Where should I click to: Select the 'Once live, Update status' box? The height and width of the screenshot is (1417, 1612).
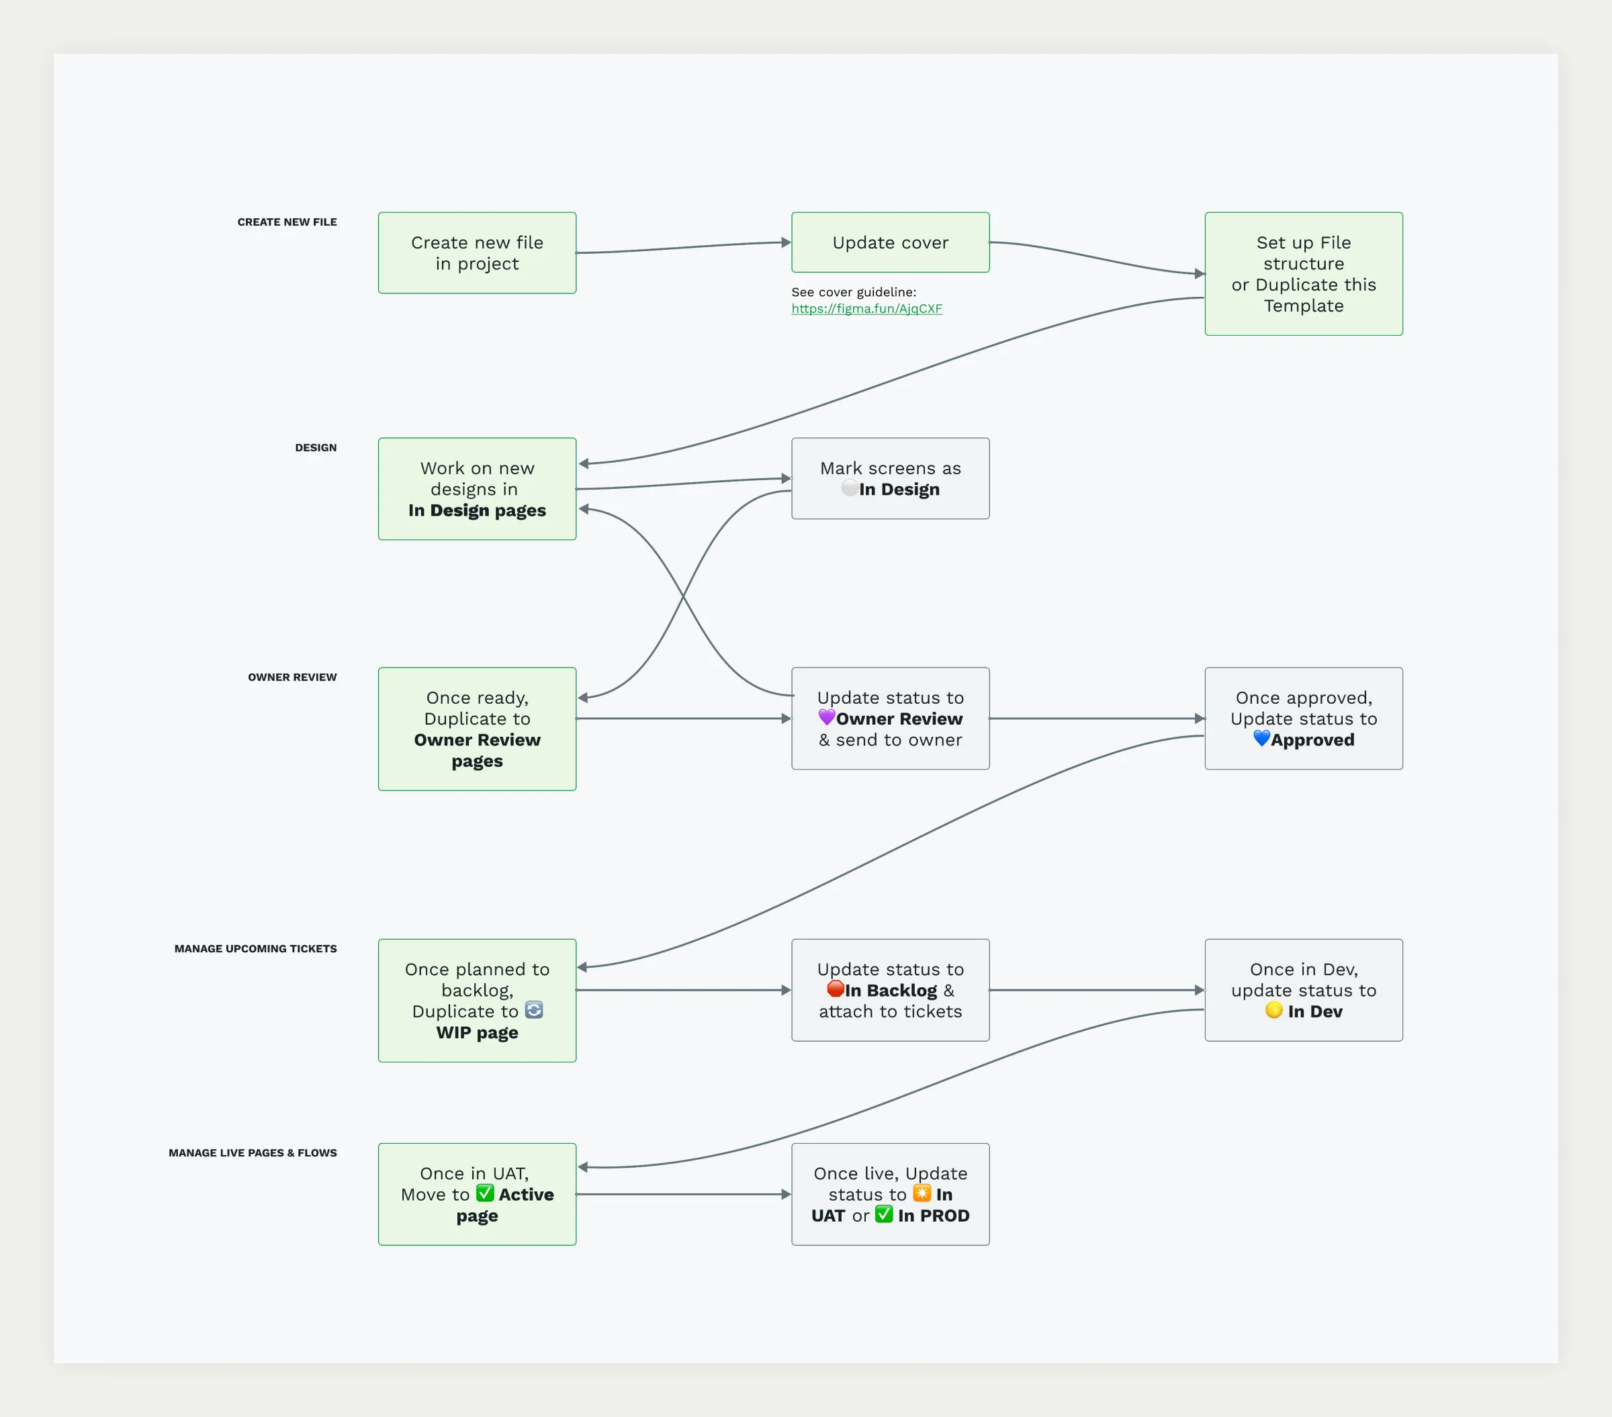[891, 1194]
